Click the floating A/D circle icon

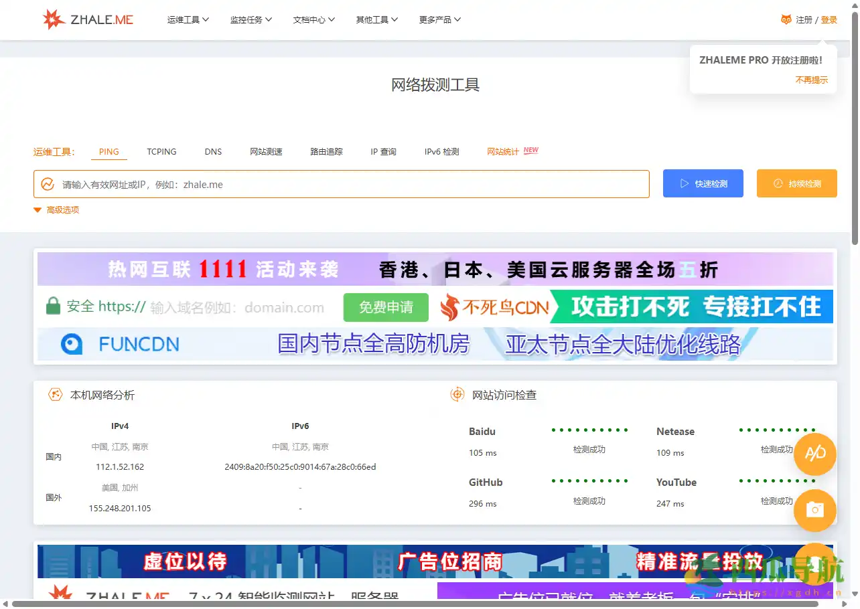[x=815, y=454]
